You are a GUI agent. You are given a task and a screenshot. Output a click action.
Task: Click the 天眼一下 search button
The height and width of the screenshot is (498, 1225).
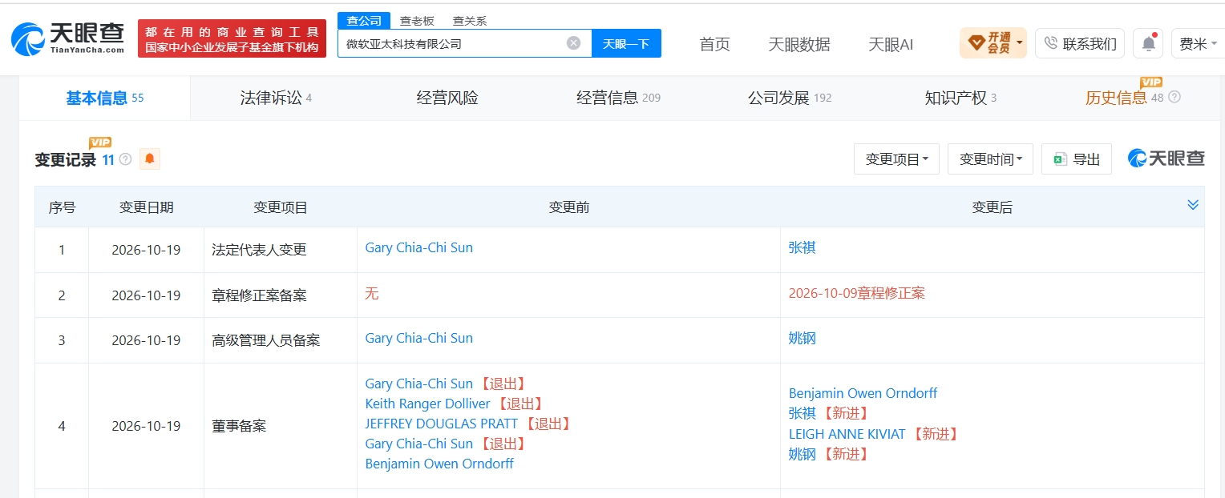pos(626,43)
